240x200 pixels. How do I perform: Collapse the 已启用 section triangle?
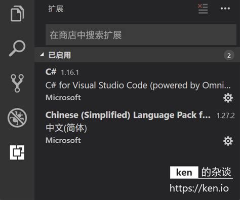tap(42, 55)
